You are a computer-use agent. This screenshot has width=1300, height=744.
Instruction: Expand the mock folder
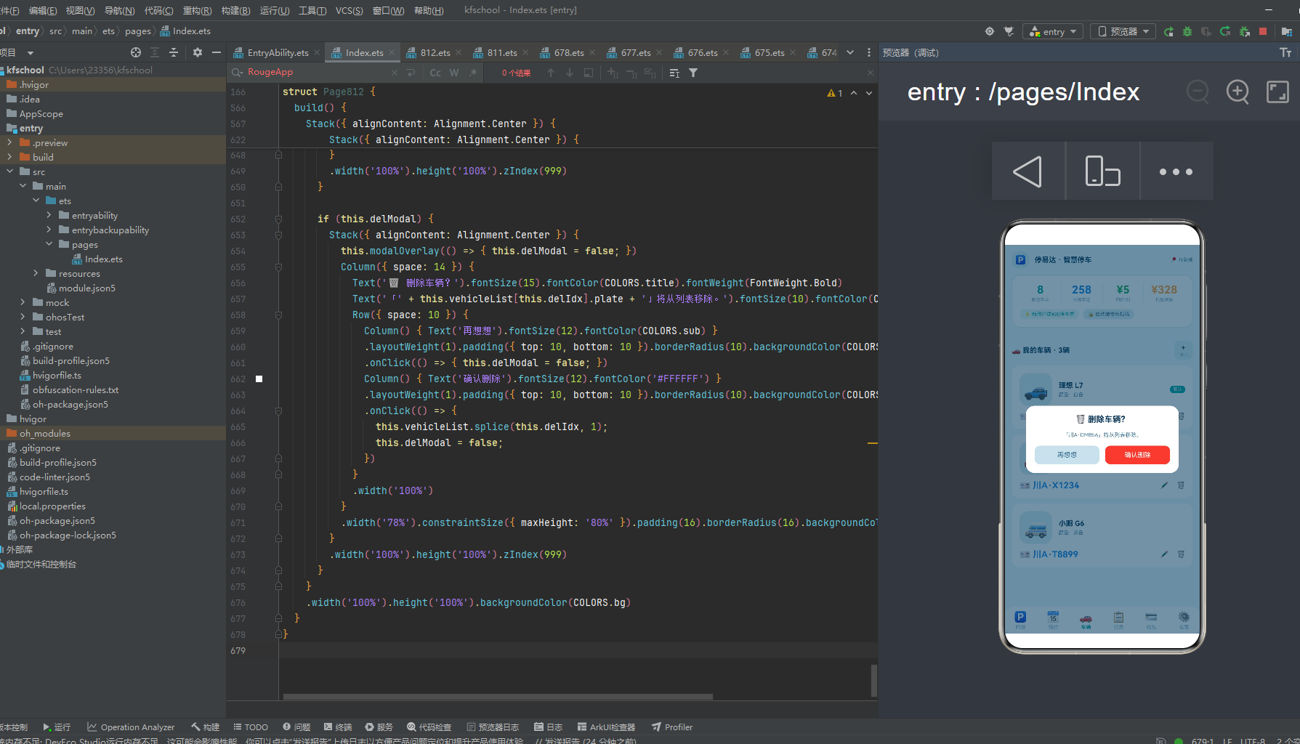pyautogui.click(x=23, y=302)
